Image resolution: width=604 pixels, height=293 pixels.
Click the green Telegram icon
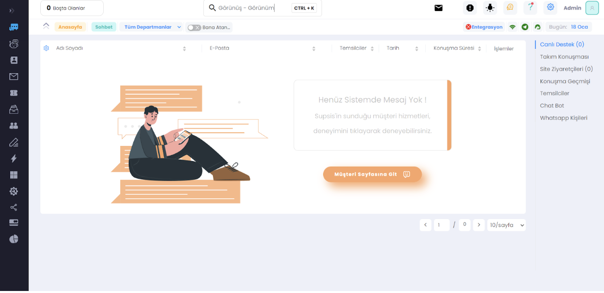525,27
